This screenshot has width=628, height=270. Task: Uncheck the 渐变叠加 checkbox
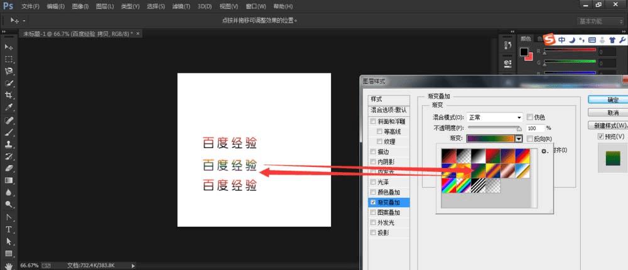tap(373, 202)
